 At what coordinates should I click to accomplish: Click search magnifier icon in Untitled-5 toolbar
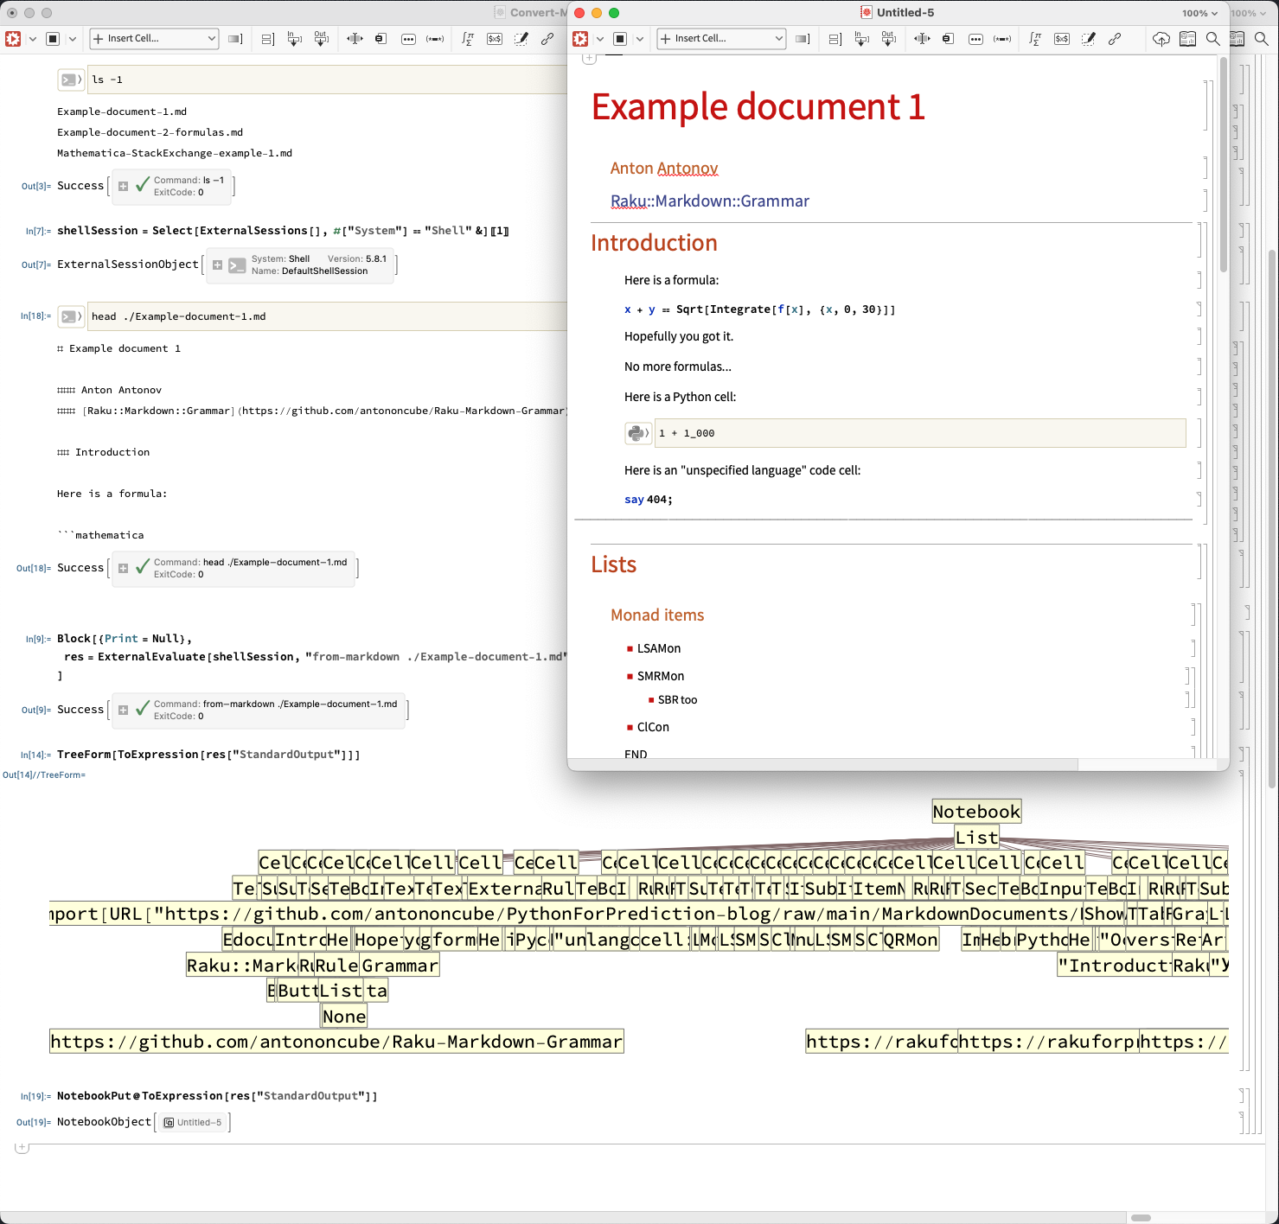tap(1213, 39)
